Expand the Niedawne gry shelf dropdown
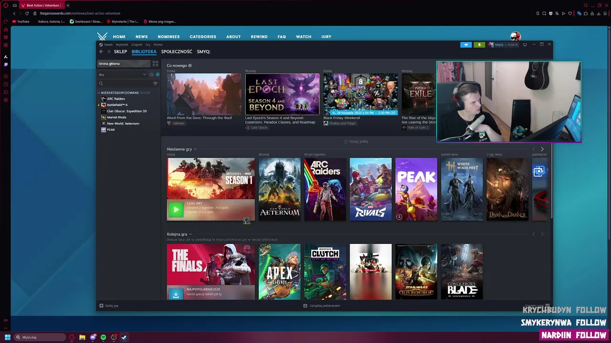611x343 pixels. pyautogui.click(x=195, y=149)
